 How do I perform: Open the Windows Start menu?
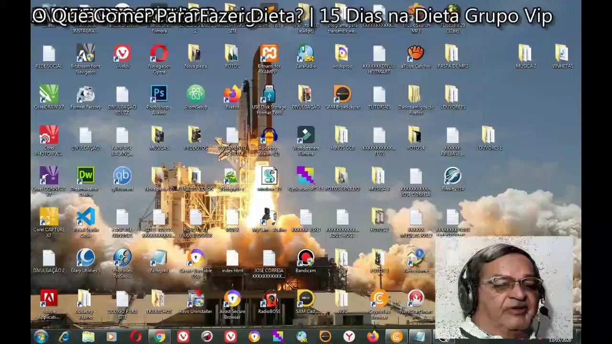41,337
